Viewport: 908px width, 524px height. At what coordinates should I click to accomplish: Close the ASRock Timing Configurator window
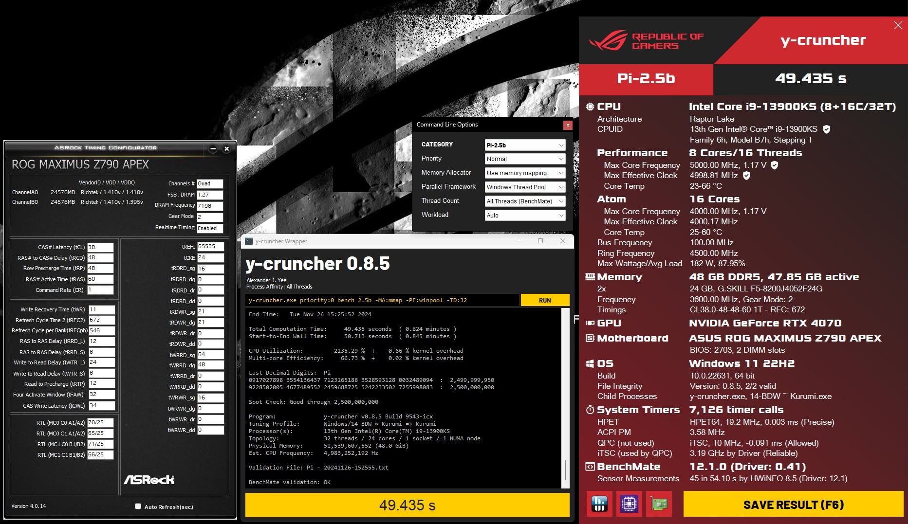coord(226,149)
